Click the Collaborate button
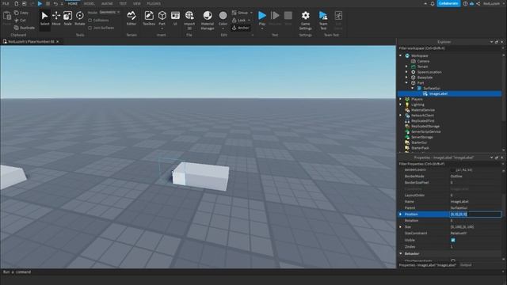Screen dimensions: 507x285 coord(448,3)
